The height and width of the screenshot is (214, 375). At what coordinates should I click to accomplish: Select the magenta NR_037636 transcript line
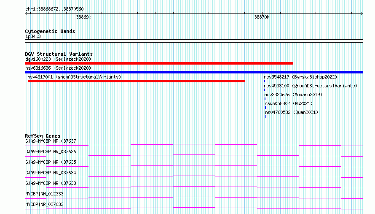194,155
